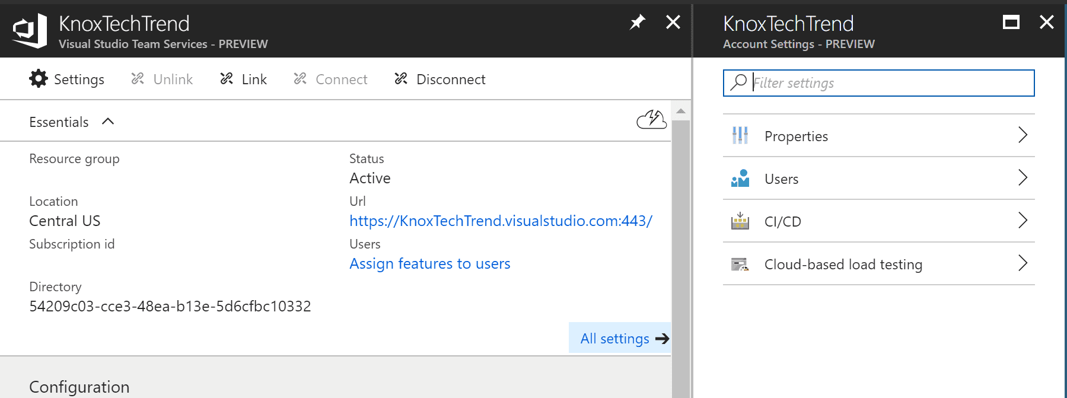Click the Visual Studio logo icon
Screen dimensions: 1067x398
30,31
